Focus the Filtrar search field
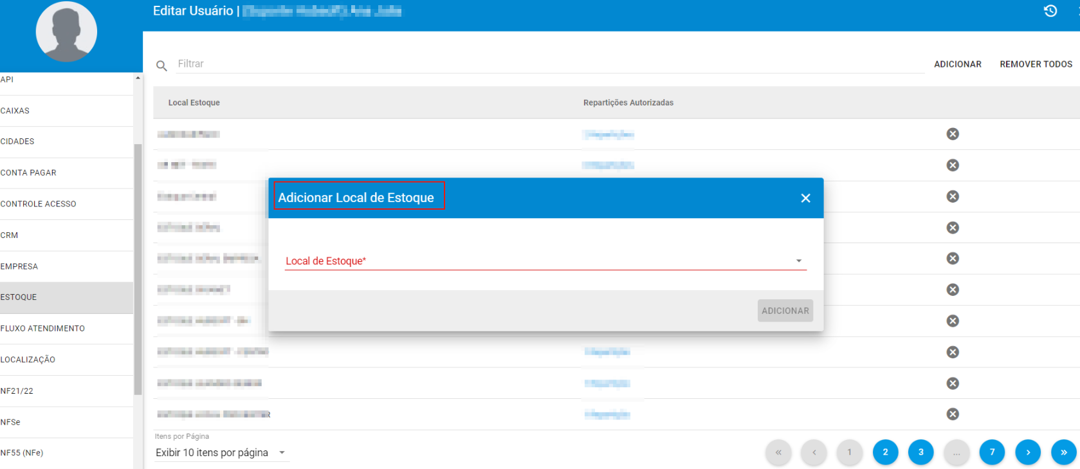This screenshot has height=469, width=1080. [x=550, y=64]
